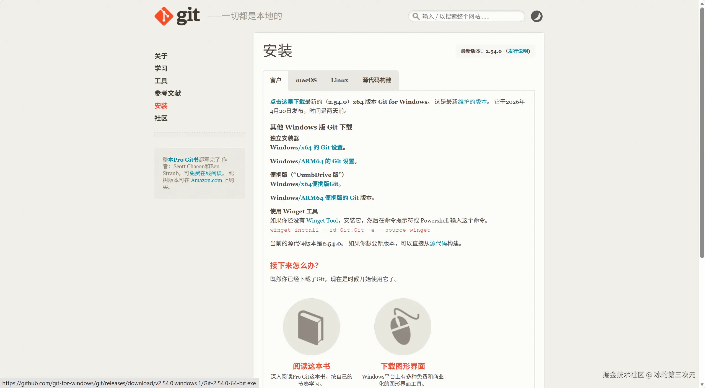Go to 社区 sidebar item
Viewport: 705px width, 388px height.
click(161, 118)
